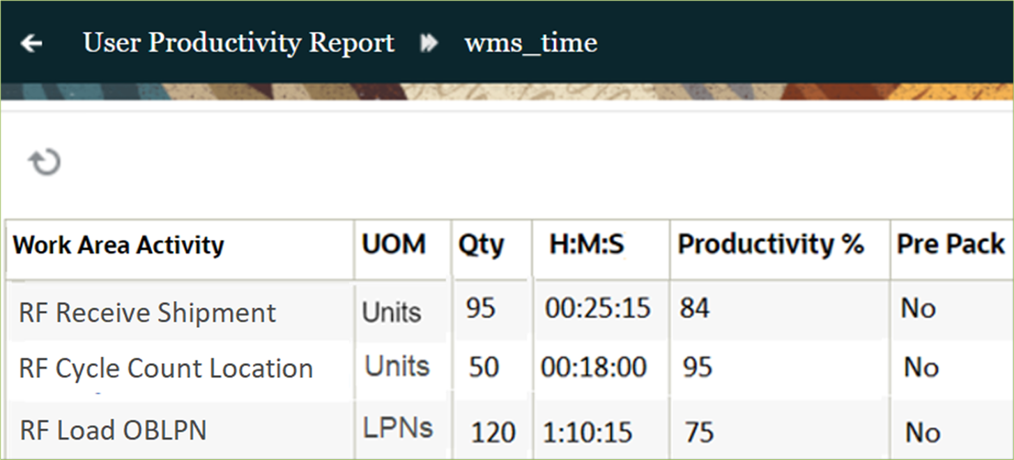
Task: Click Pre Pack No for RF Receive Shipment
Action: coord(916,307)
